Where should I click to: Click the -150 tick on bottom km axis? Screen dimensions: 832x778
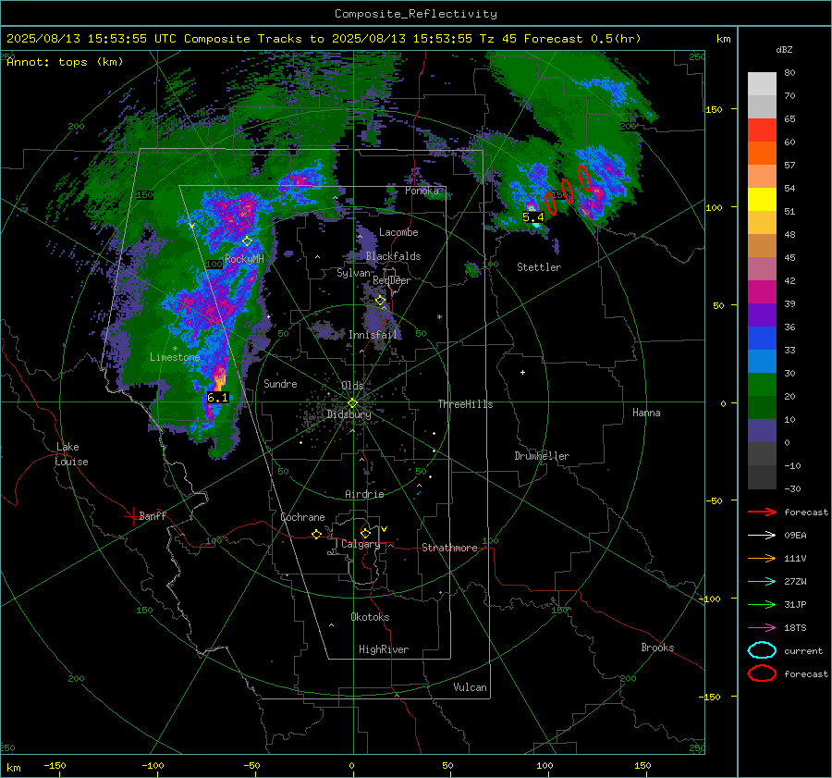coord(55,766)
